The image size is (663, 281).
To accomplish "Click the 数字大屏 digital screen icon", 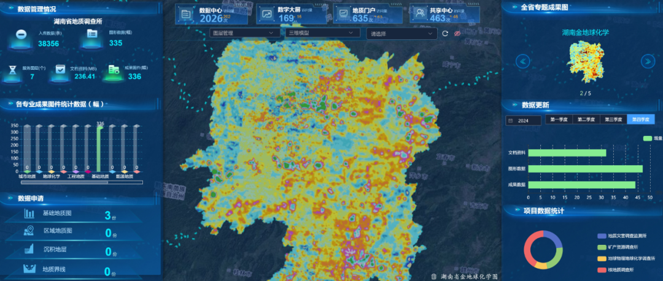I will (267, 13).
